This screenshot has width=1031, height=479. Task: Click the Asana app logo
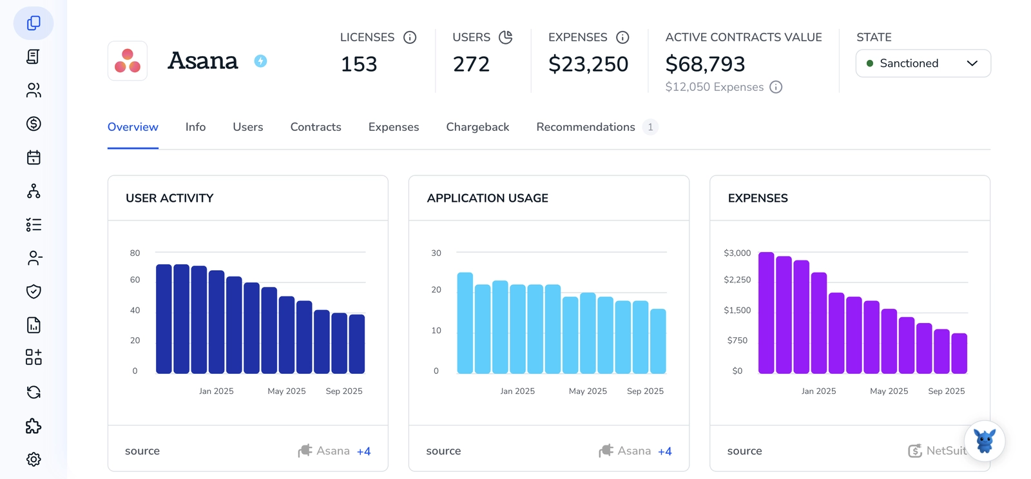coord(128,61)
